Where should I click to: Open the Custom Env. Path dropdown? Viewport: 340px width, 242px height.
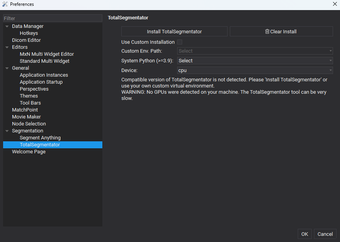[255, 51]
